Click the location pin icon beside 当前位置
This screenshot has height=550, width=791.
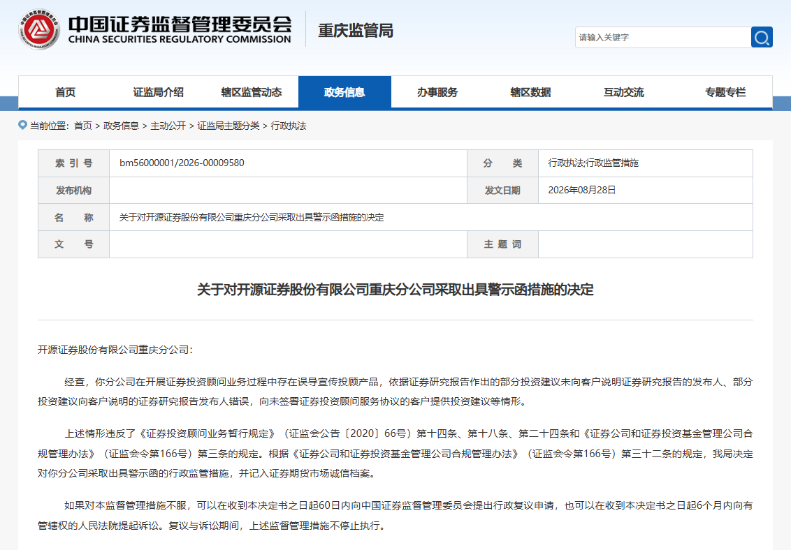tap(22, 125)
